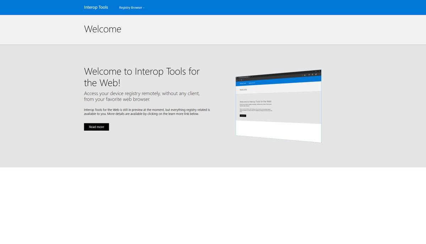Click the notes pen icon in preview
This screenshot has height=244, width=426.
312,74
